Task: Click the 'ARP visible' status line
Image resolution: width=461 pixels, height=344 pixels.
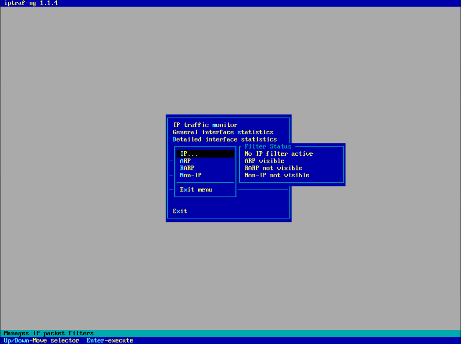Action: 264,161
